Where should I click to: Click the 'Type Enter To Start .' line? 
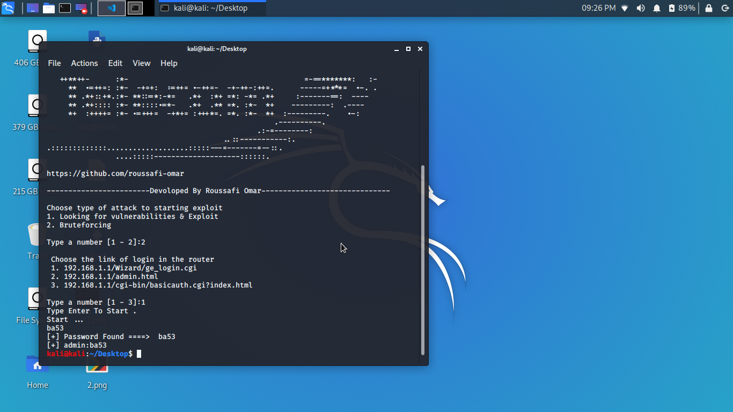[92, 311]
